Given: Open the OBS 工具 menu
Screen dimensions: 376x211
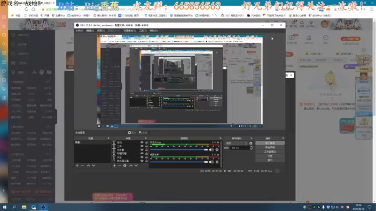Looking at the screenshot, I should [142, 30].
